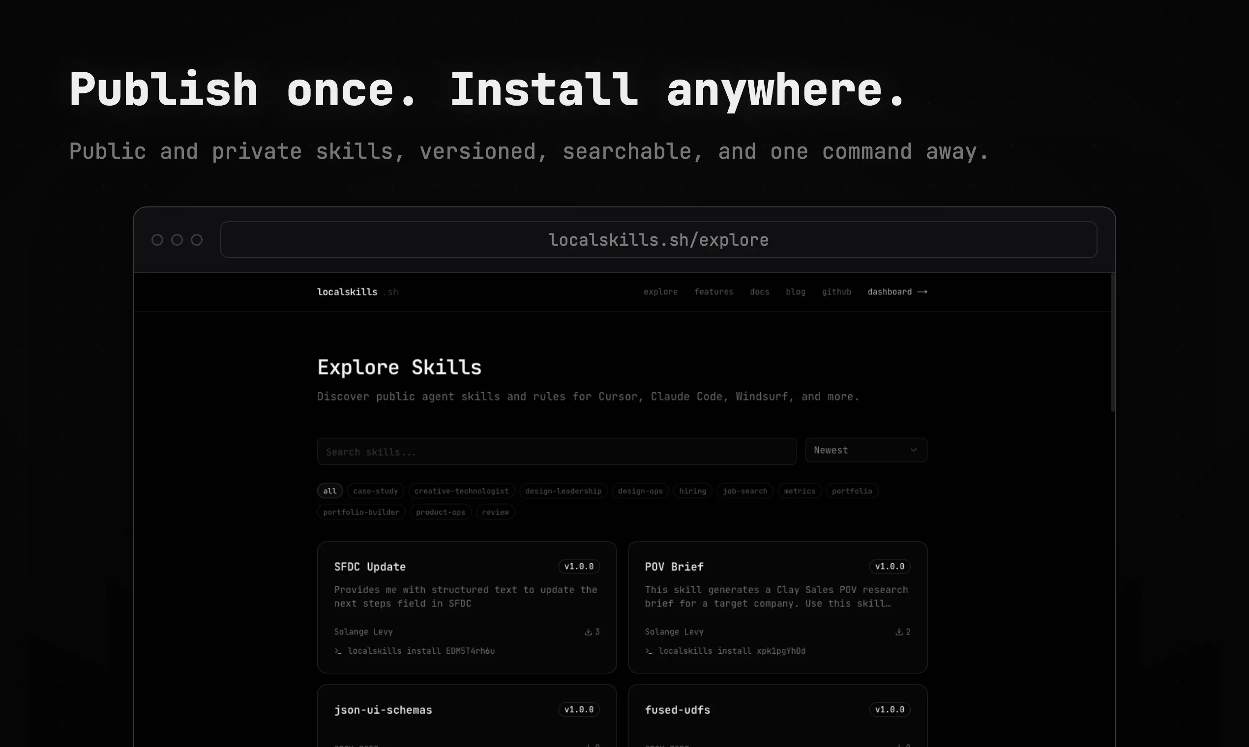Click 'localskills install EDM5T4rh6u' command
1249x747 pixels.
coord(421,651)
